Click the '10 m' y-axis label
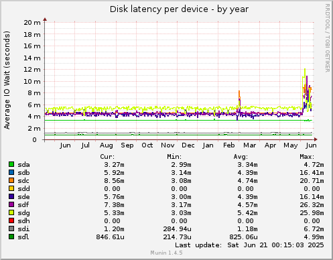 click(32, 82)
